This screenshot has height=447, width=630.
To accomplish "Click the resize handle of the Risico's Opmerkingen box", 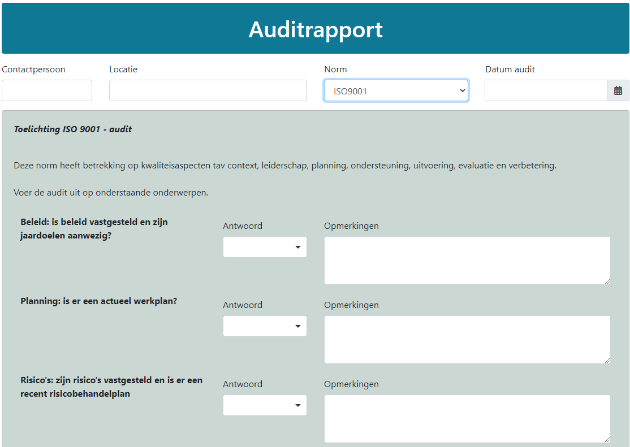I will point(607,440).
